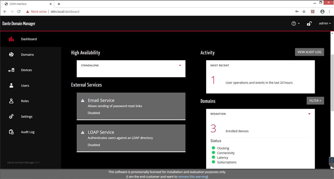Close the DDM Interface browser tab

[x=51, y=4]
